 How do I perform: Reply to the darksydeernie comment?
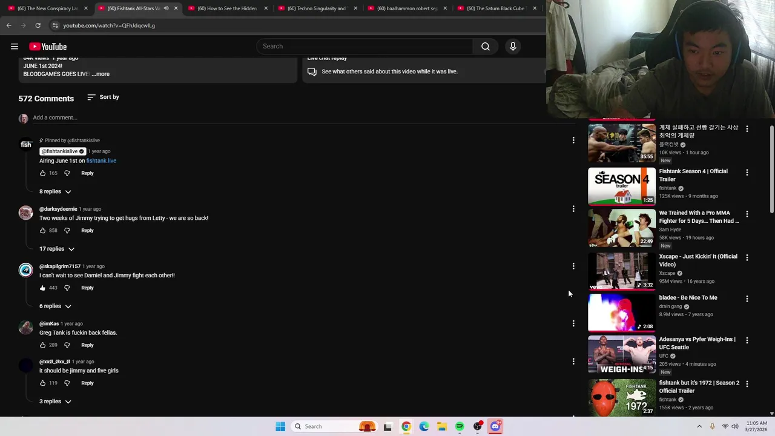[x=87, y=231]
